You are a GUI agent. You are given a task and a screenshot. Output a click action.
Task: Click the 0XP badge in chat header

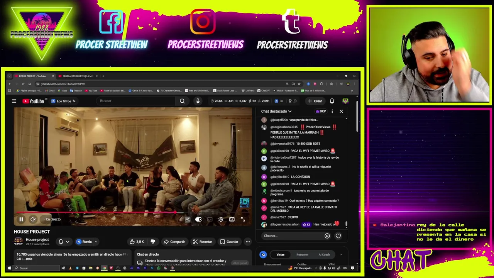[321, 111]
